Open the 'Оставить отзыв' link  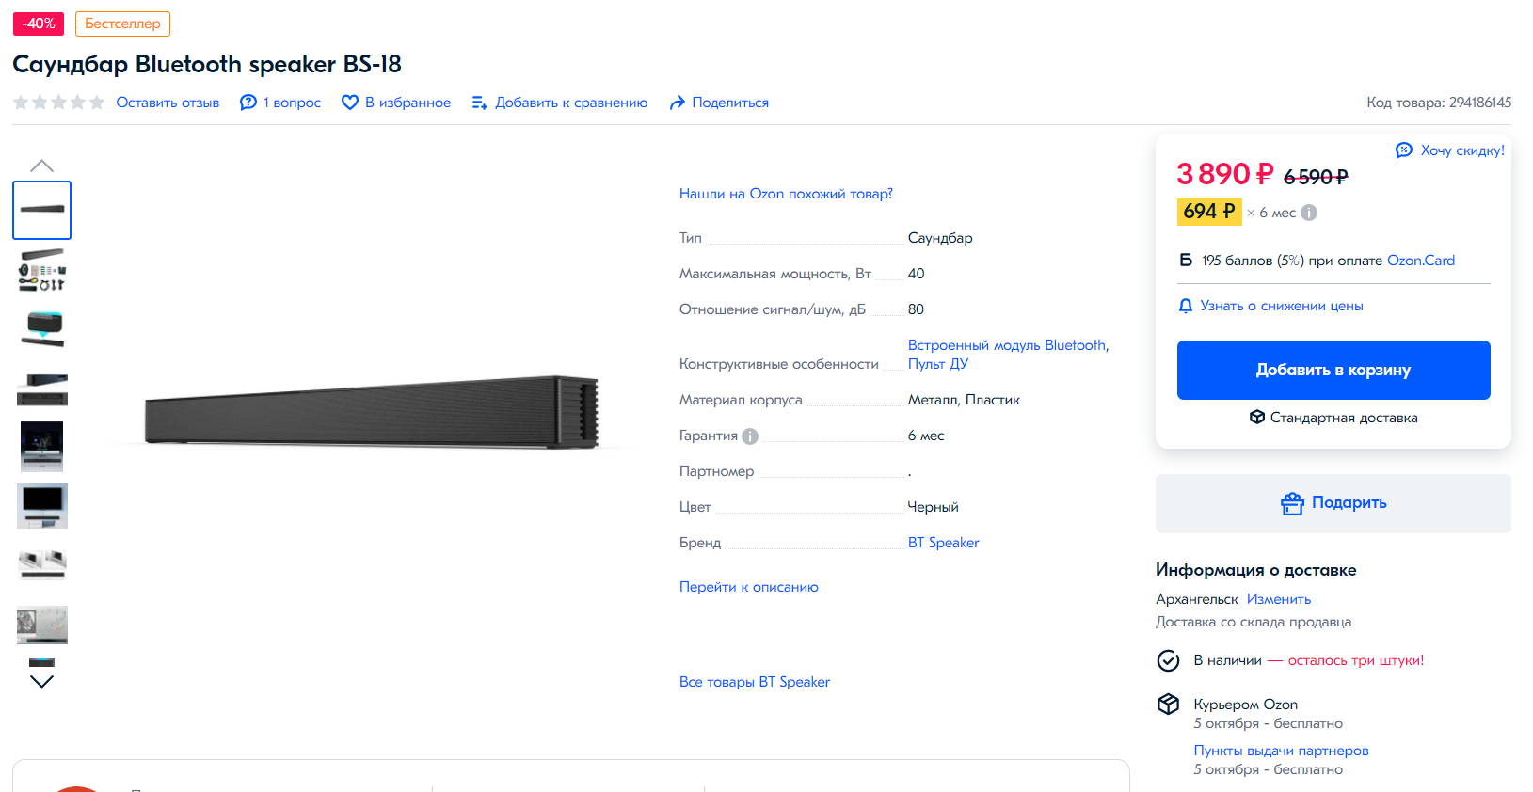tap(168, 103)
